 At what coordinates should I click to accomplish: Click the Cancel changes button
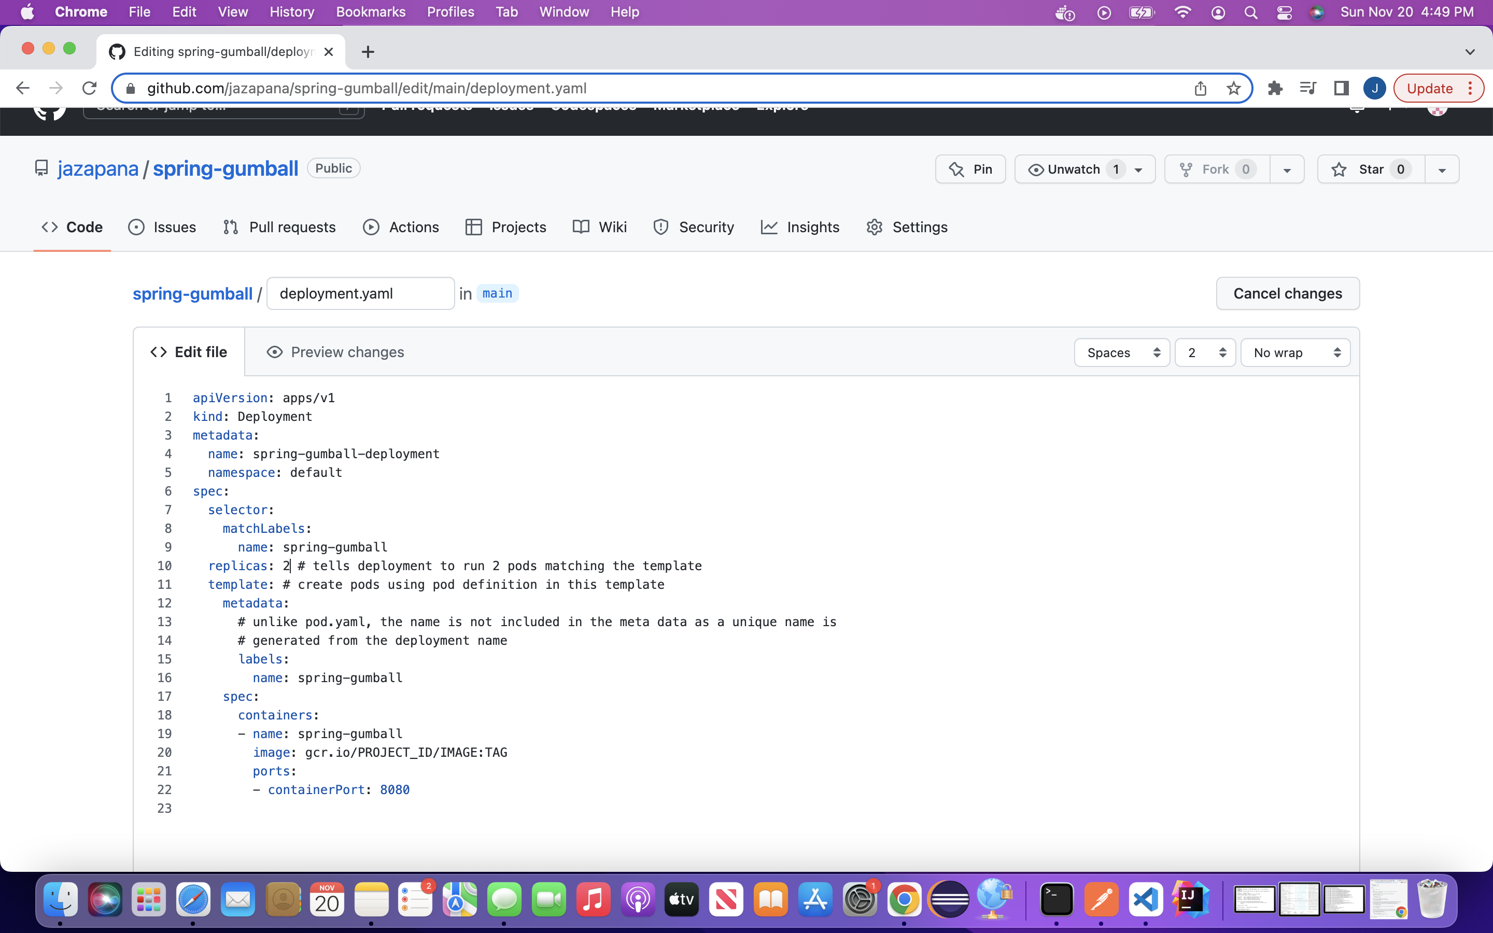[1288, 294]
